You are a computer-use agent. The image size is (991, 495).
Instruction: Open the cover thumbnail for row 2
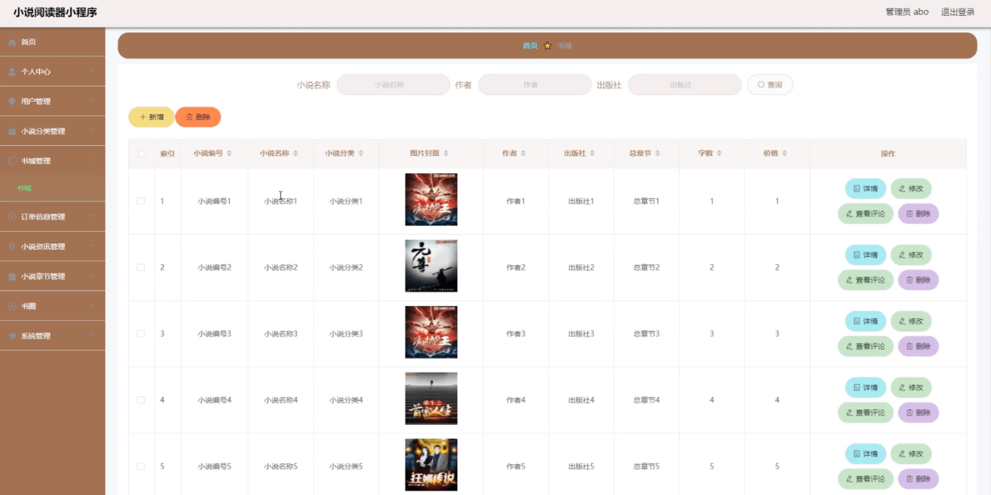pyautogui.click(x=431, y=266)
